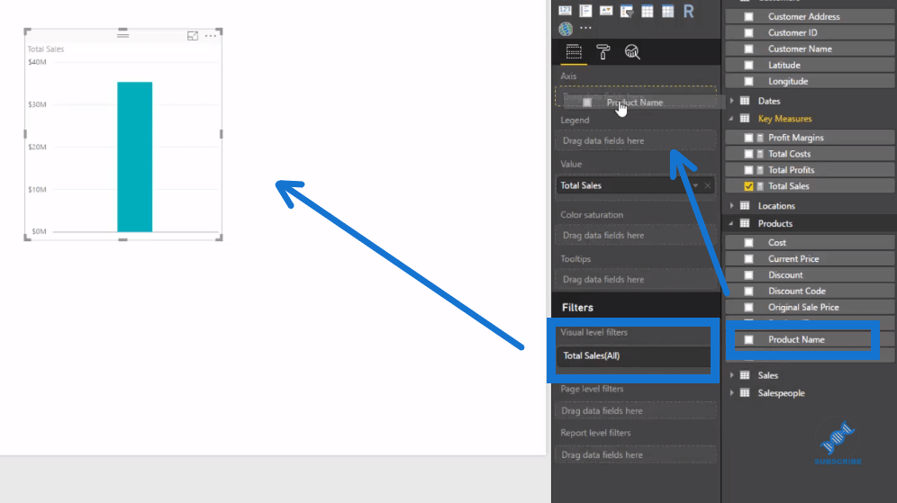Click the Filters section header
The width and height of the screenshot is (897, 503).
(577, 308)
